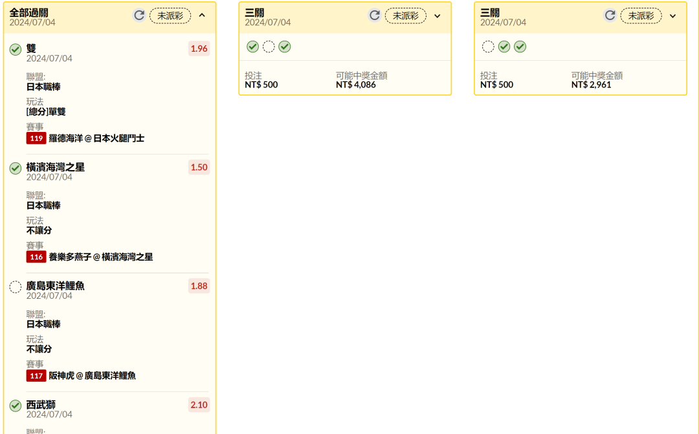Click match text 羅德海洋 @ 日本火腿鬥士
The image size is (699, 434).
pyautogui.click(x=96, y=138)
